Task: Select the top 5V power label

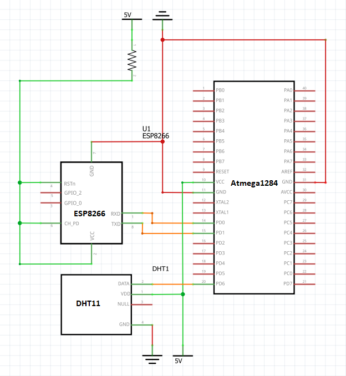Action: (128, 15)
